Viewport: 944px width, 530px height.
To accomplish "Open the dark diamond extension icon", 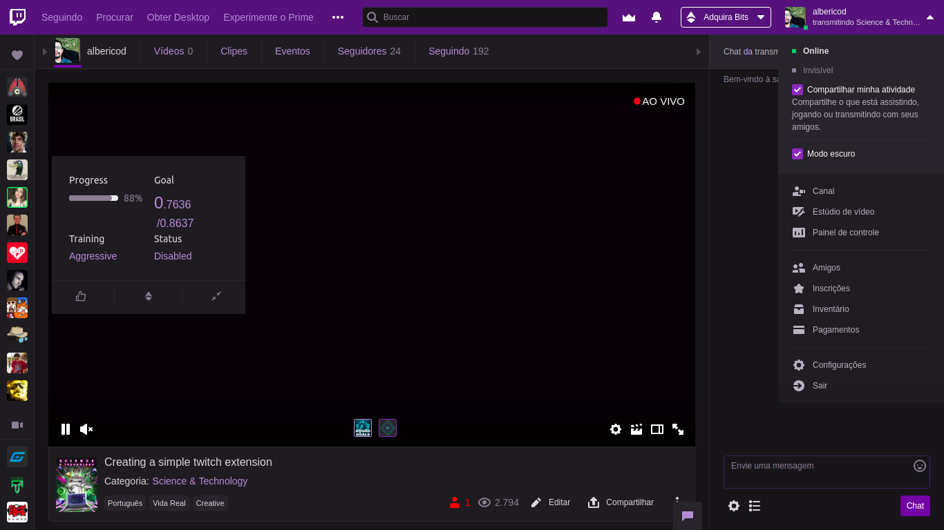I will click(388, 428).
